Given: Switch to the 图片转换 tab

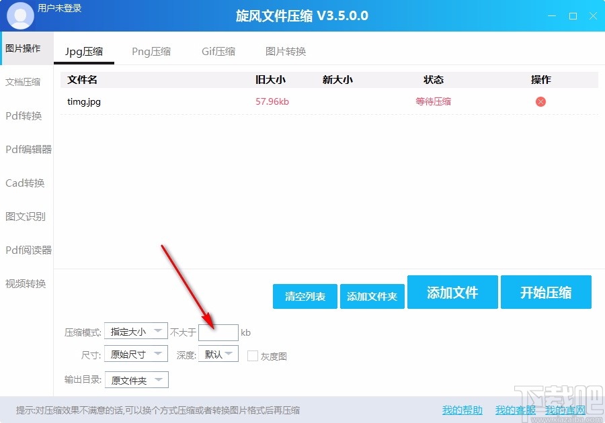Looking at the screenshot, I should [285, 51].
